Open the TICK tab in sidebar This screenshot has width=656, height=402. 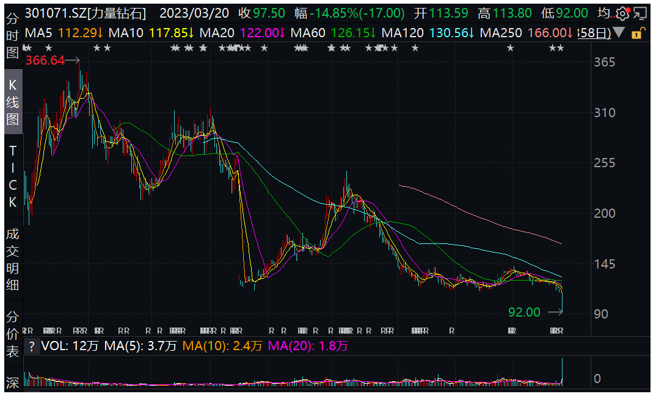tap(12, 176)
